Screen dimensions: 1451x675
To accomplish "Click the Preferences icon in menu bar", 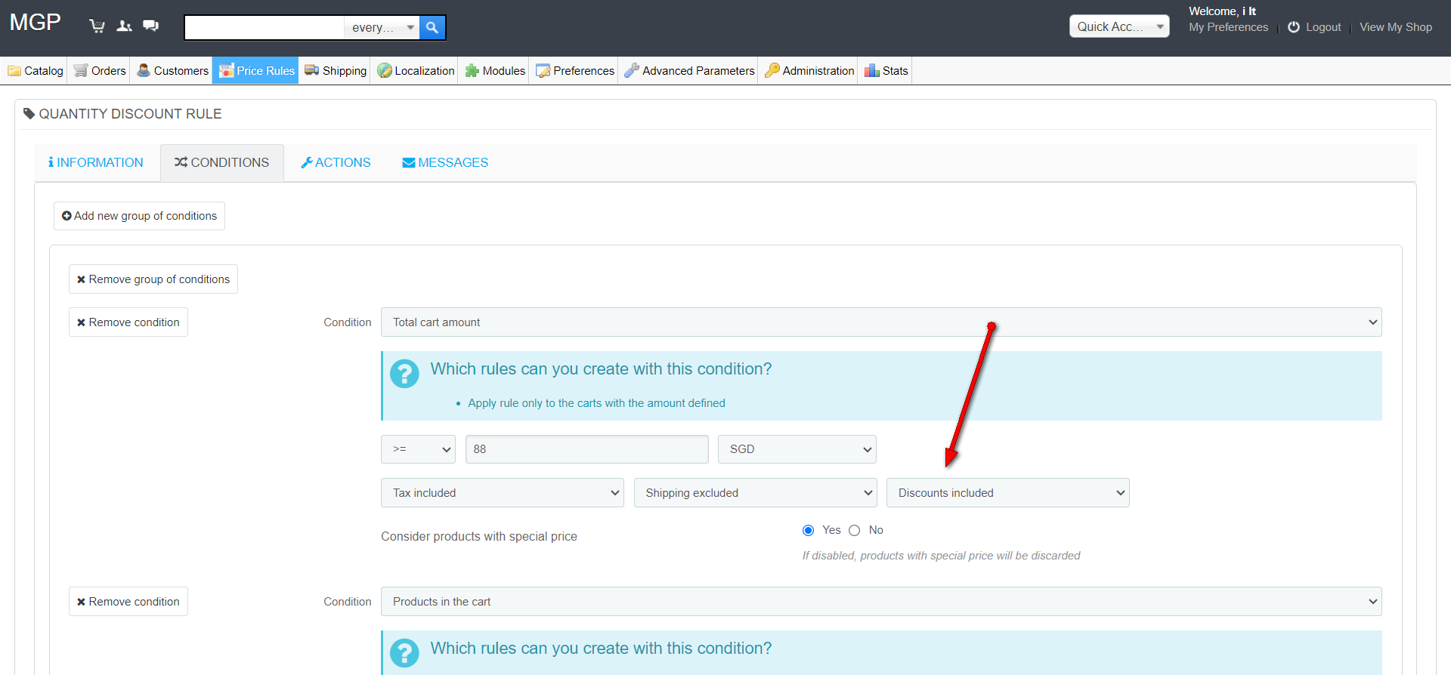I will (543, 71).
